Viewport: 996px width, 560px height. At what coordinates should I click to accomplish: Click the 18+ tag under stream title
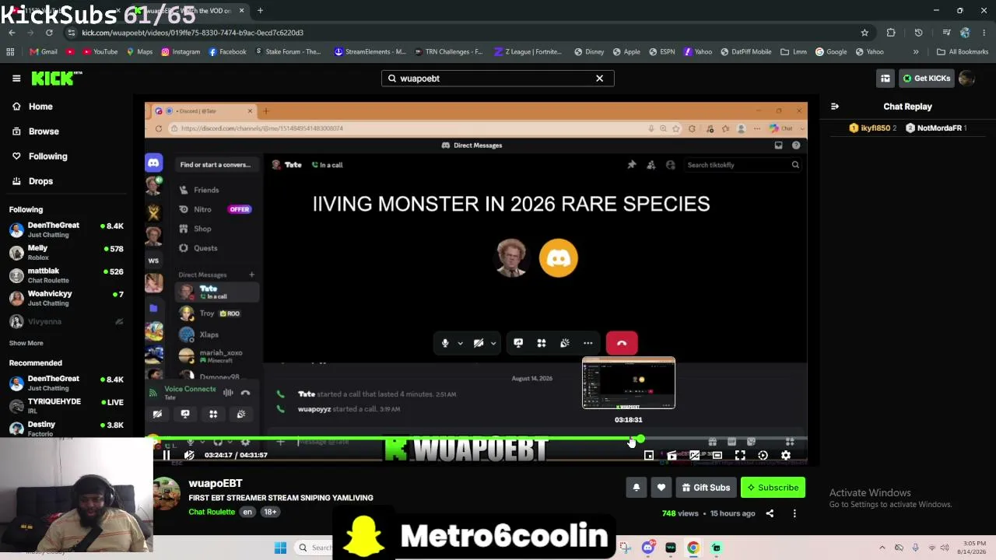point(270,512)
